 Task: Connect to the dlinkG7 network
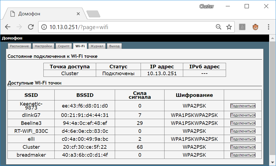242,115
